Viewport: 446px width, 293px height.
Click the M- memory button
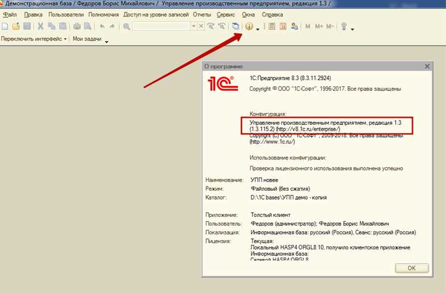tap(329, 26)
